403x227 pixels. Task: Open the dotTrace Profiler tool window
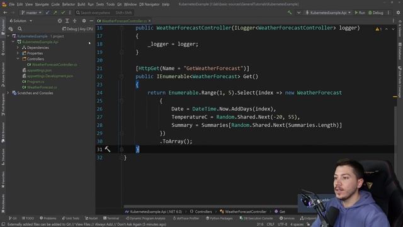(x=186, y=218)
